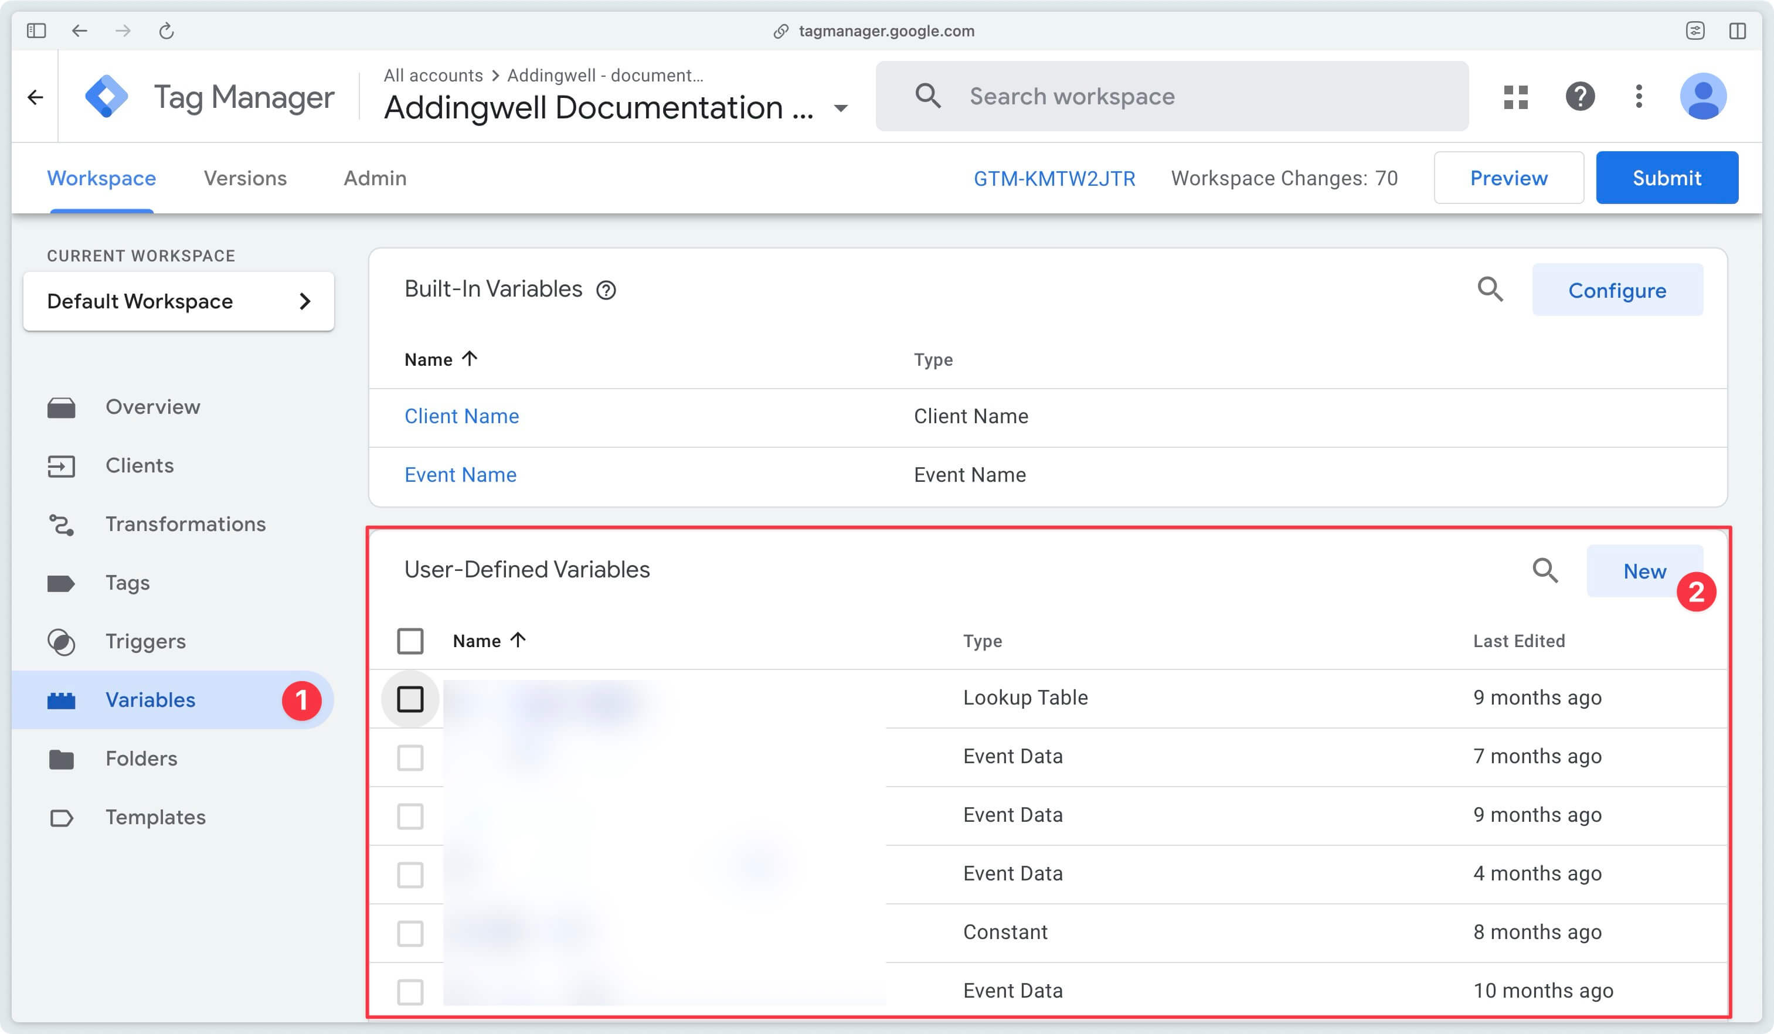This screenshot has width=1774, height=1034.
Task: Check the Lookup Table row checkbox
Action: pyautogui.click(x=410, y=699)
